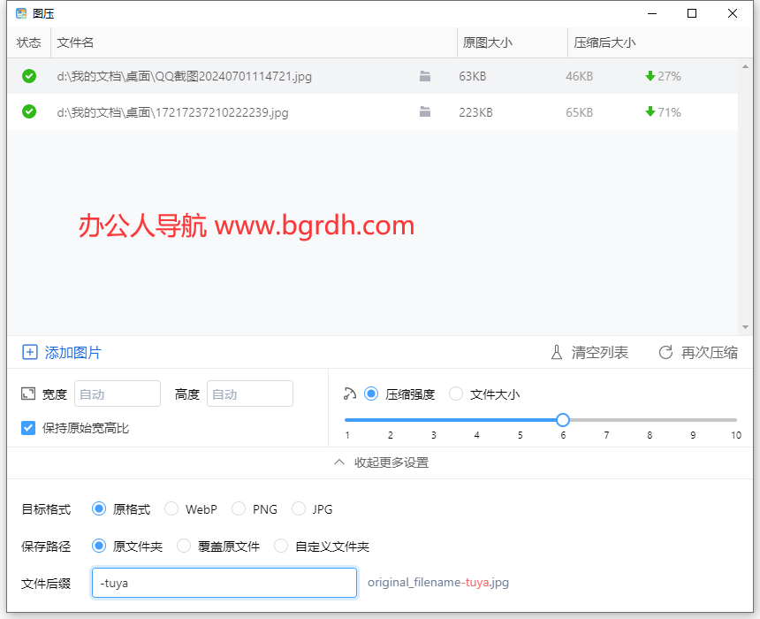760x619 pixels.
Task: Clear the list with 清空列表
Action: tap(589, 352)
